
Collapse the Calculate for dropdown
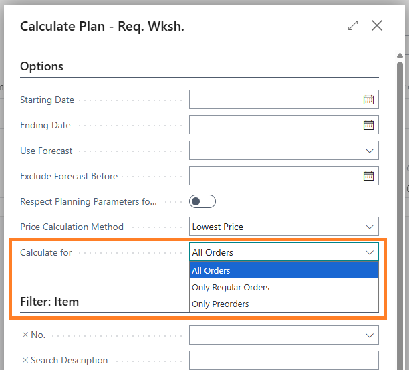[x=370, y=252]
